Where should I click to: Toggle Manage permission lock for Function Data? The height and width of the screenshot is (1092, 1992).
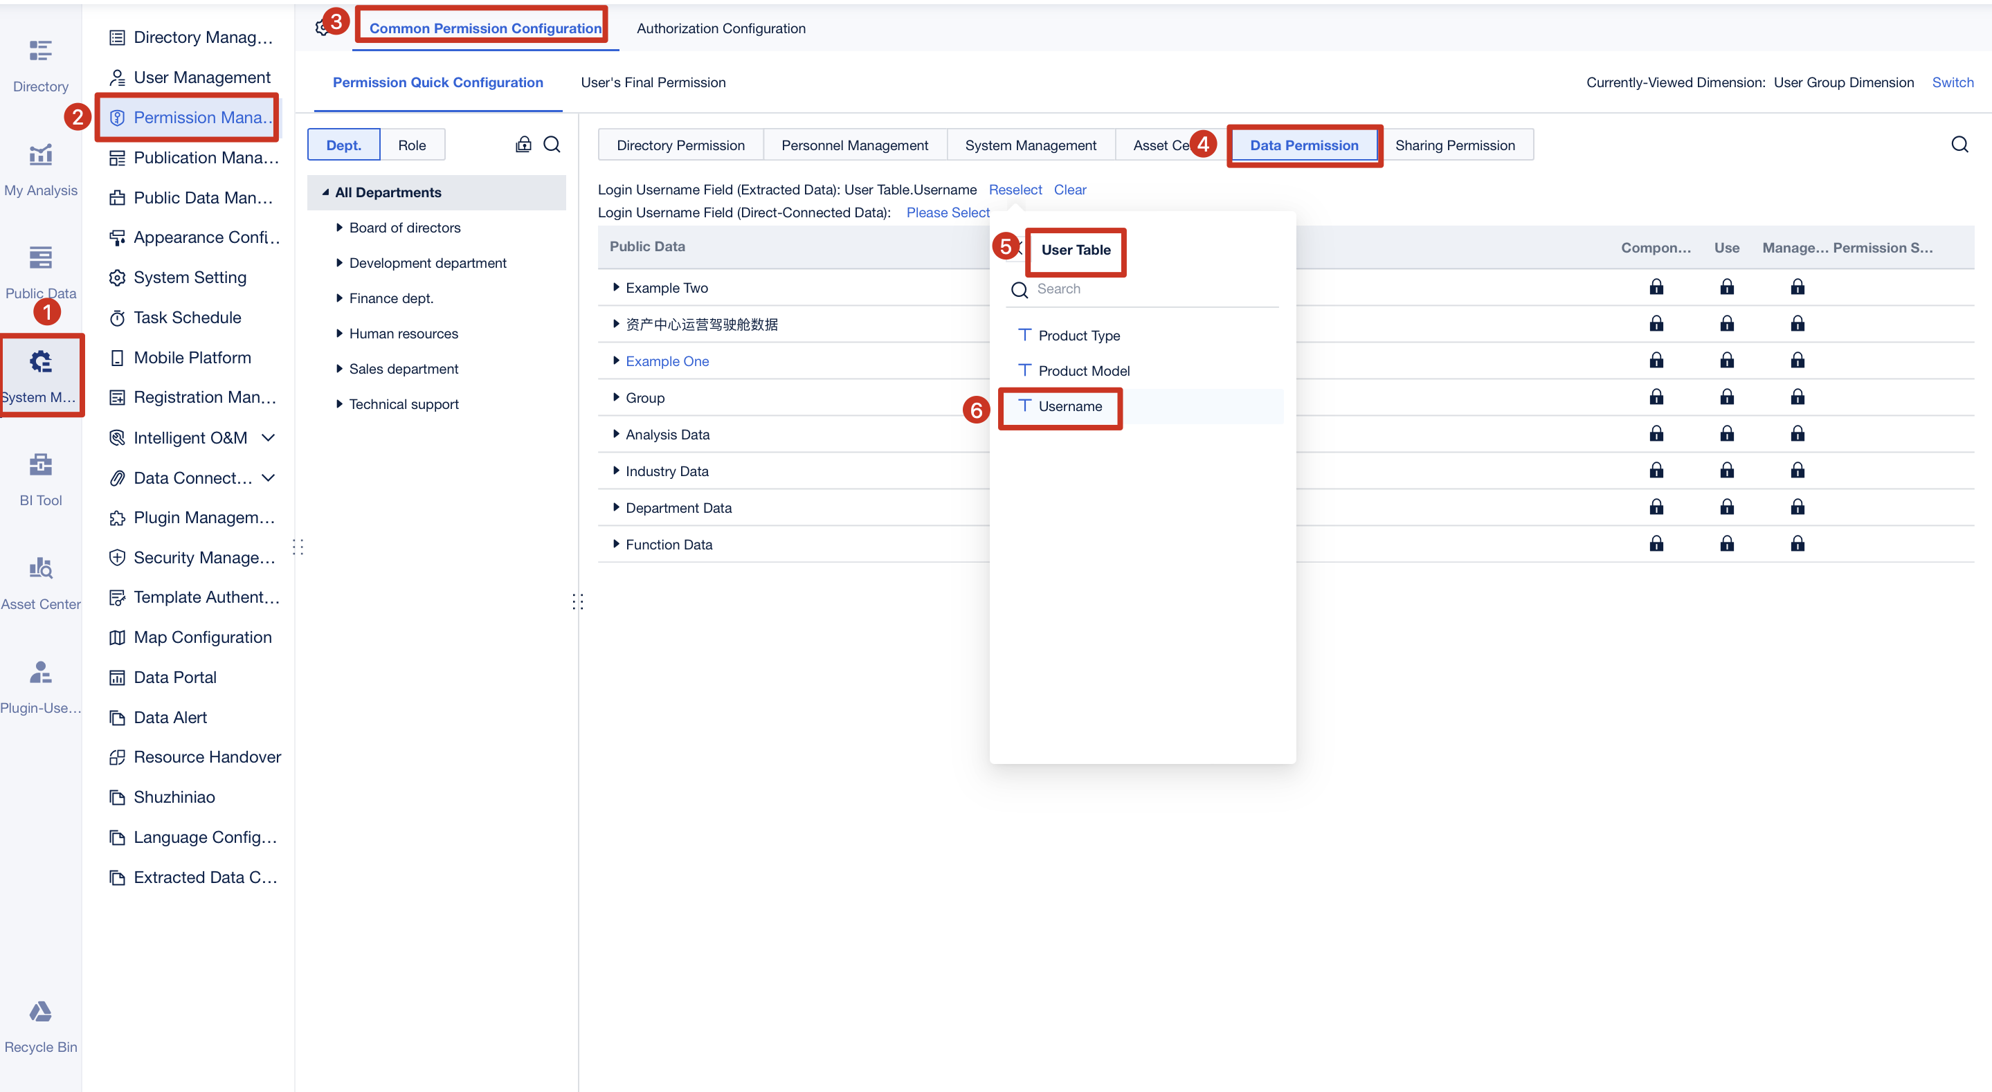[1797, 545]
